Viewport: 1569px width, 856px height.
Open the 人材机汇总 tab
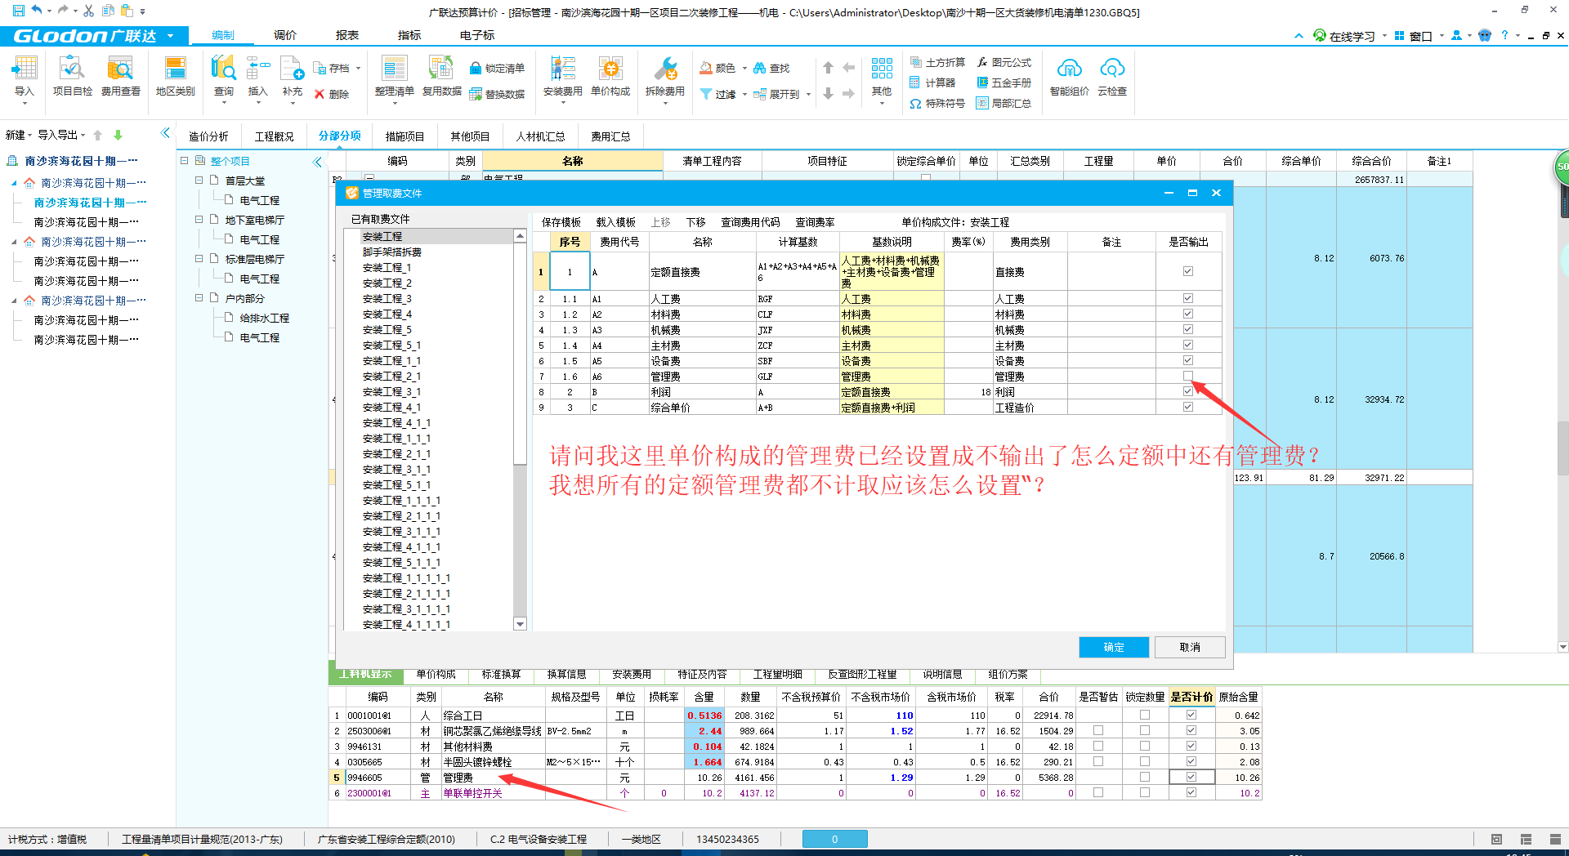[x=541, y=136]
